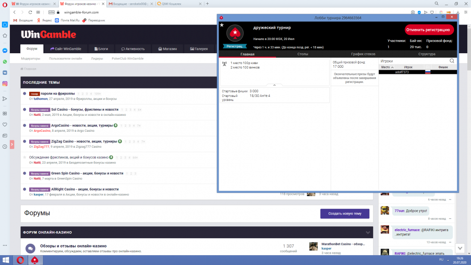This screenshot has width=471, height=265.
Task: Sort players by Место column
Action: [387, 67]
